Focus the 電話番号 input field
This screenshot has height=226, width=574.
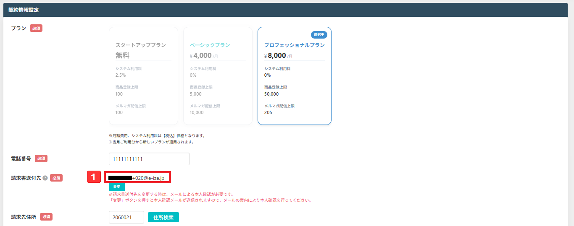tap(149, 159)
